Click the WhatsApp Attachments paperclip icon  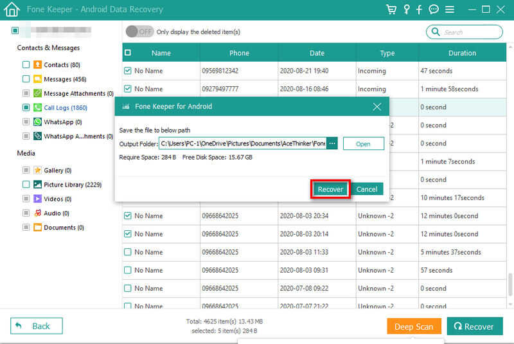point(38,136)
